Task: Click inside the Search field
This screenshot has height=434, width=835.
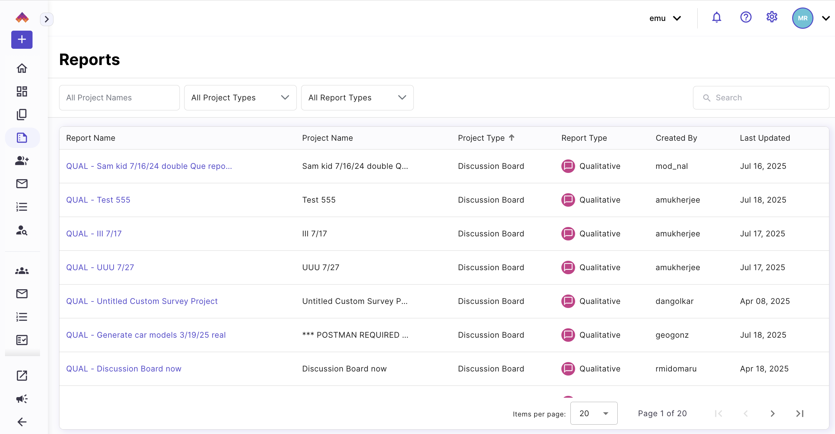Action: 761,98
